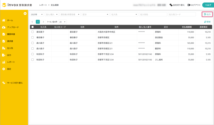The image size is (214, 125).
Task: Open 請求書 in the sidebar menu
Action: (10, 41)
